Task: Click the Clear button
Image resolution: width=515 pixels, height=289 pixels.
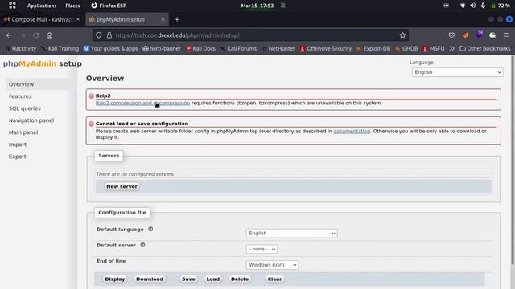Action: (274, 279)
